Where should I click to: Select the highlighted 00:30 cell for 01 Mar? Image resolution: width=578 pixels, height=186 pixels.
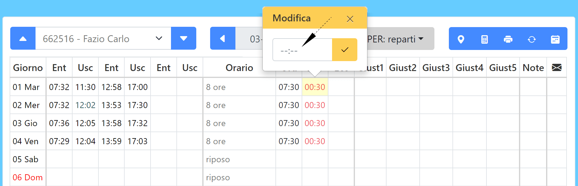[315, 87]
